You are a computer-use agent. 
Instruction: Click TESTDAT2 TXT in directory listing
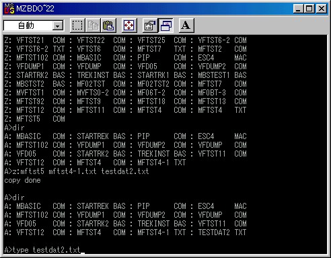pos(222,232)
